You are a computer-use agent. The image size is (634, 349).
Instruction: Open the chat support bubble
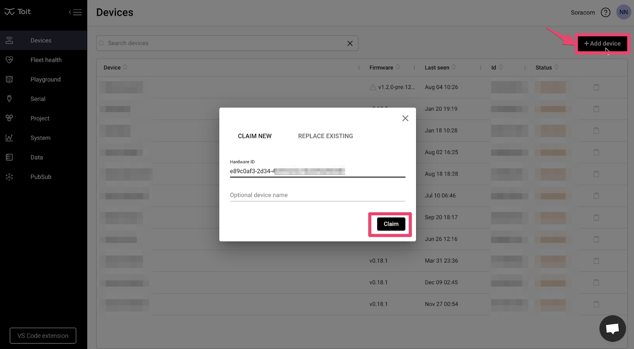tap(612, 328)
